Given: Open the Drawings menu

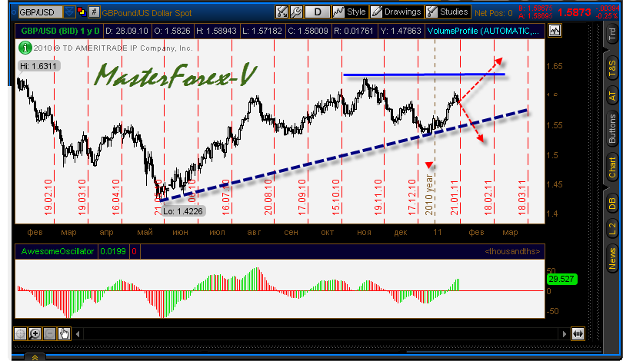Looking at the screenshot, I should point(396,12).
